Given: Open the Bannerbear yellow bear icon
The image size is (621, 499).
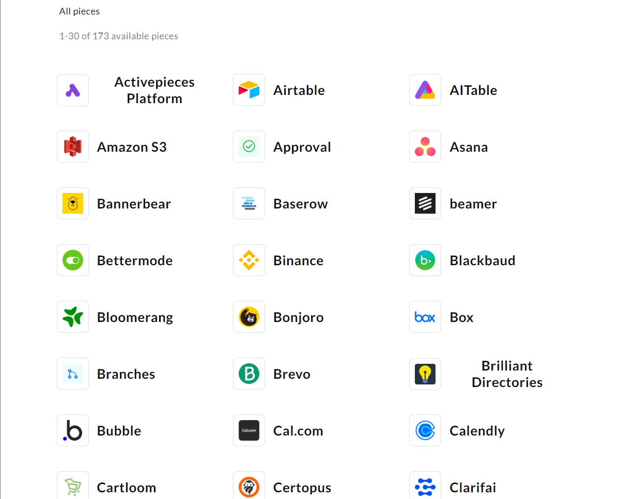Looking at the screenshot, I should point(73,203).
